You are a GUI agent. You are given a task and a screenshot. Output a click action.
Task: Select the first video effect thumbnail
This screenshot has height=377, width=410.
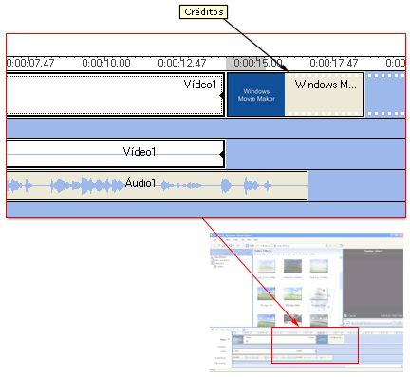coord(266,267)
